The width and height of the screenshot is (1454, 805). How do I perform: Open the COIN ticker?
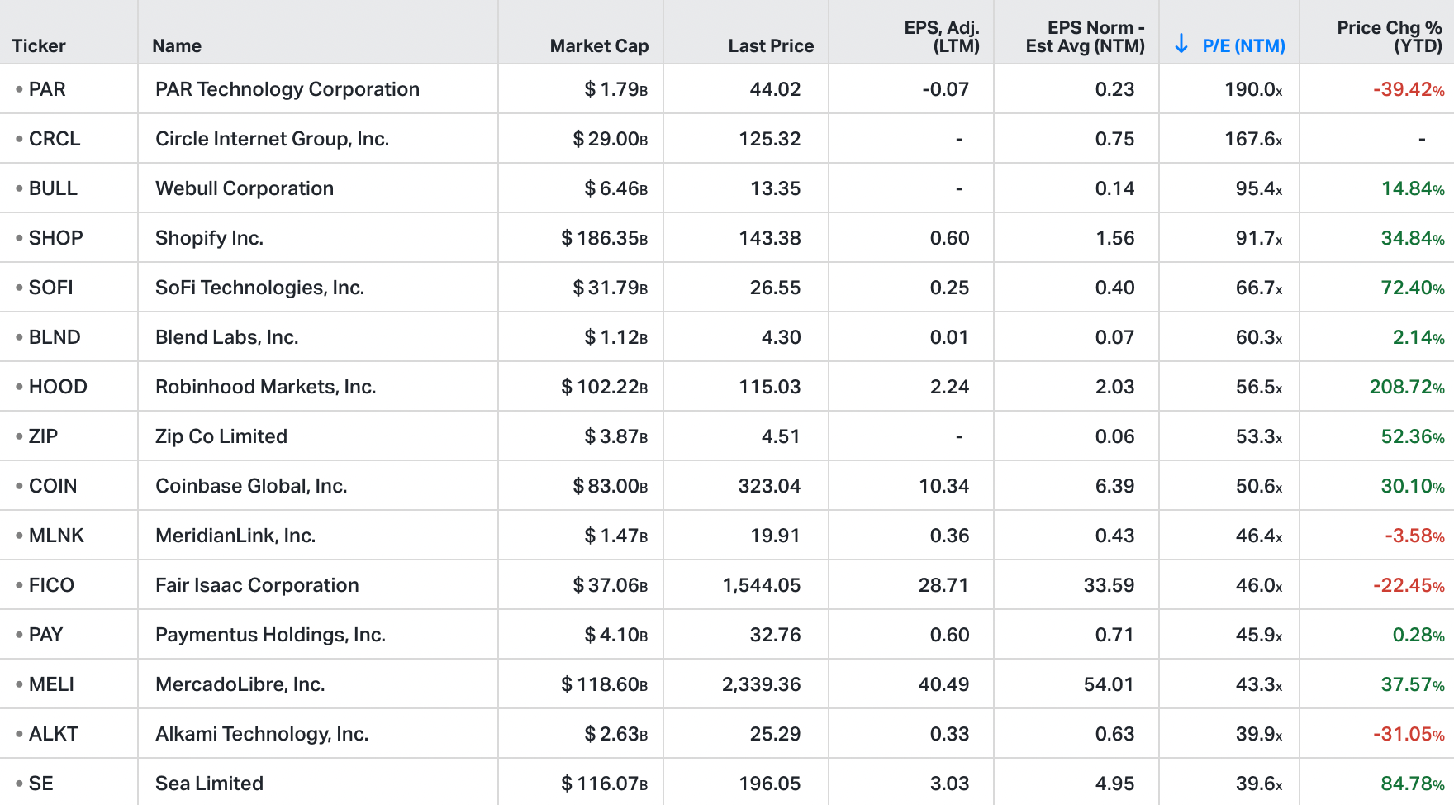click(x=53, y=486)
